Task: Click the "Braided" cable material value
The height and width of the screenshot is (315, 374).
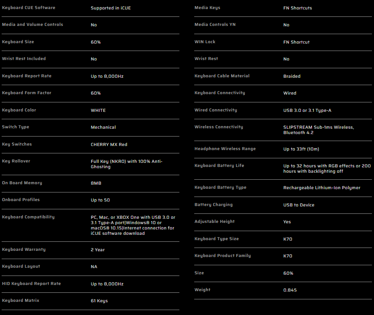Action: pos(292,76)
